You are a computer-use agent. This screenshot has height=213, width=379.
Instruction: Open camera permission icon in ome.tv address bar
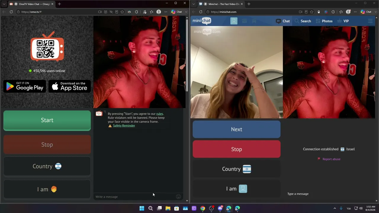(100, 12)
